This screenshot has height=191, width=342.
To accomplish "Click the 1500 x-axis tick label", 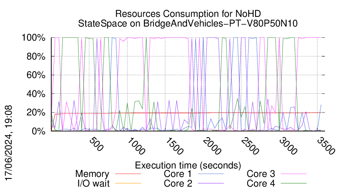I will click(174, 146).
